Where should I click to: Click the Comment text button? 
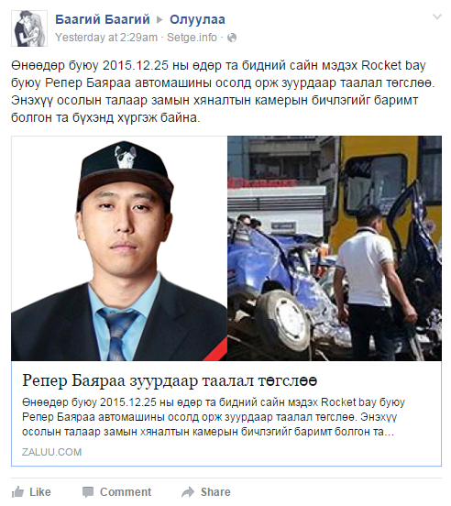point(126,492)
